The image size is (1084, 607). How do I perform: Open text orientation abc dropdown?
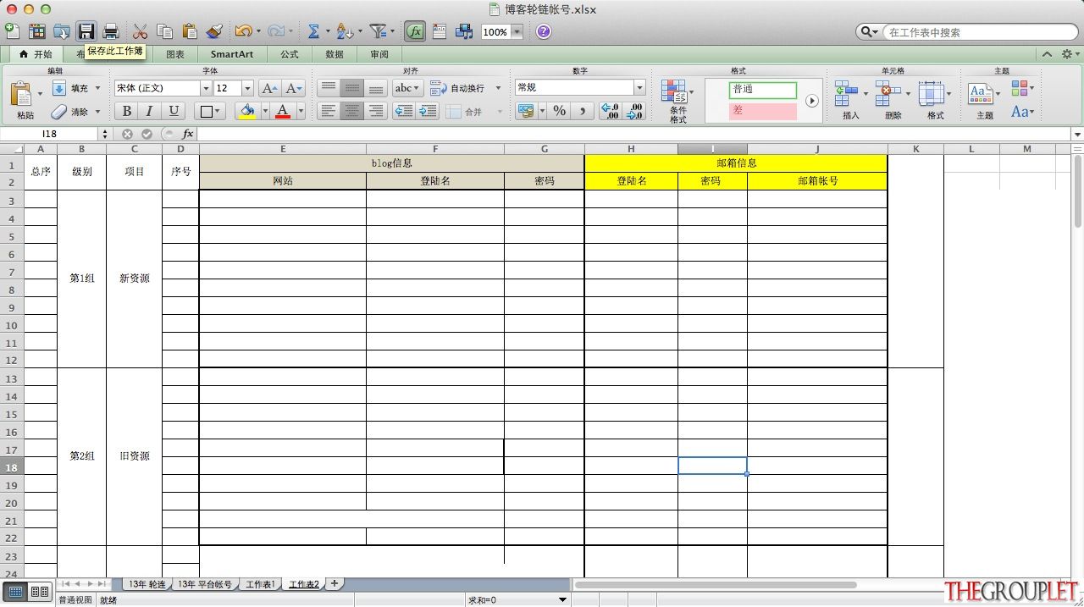click(407, 88)
